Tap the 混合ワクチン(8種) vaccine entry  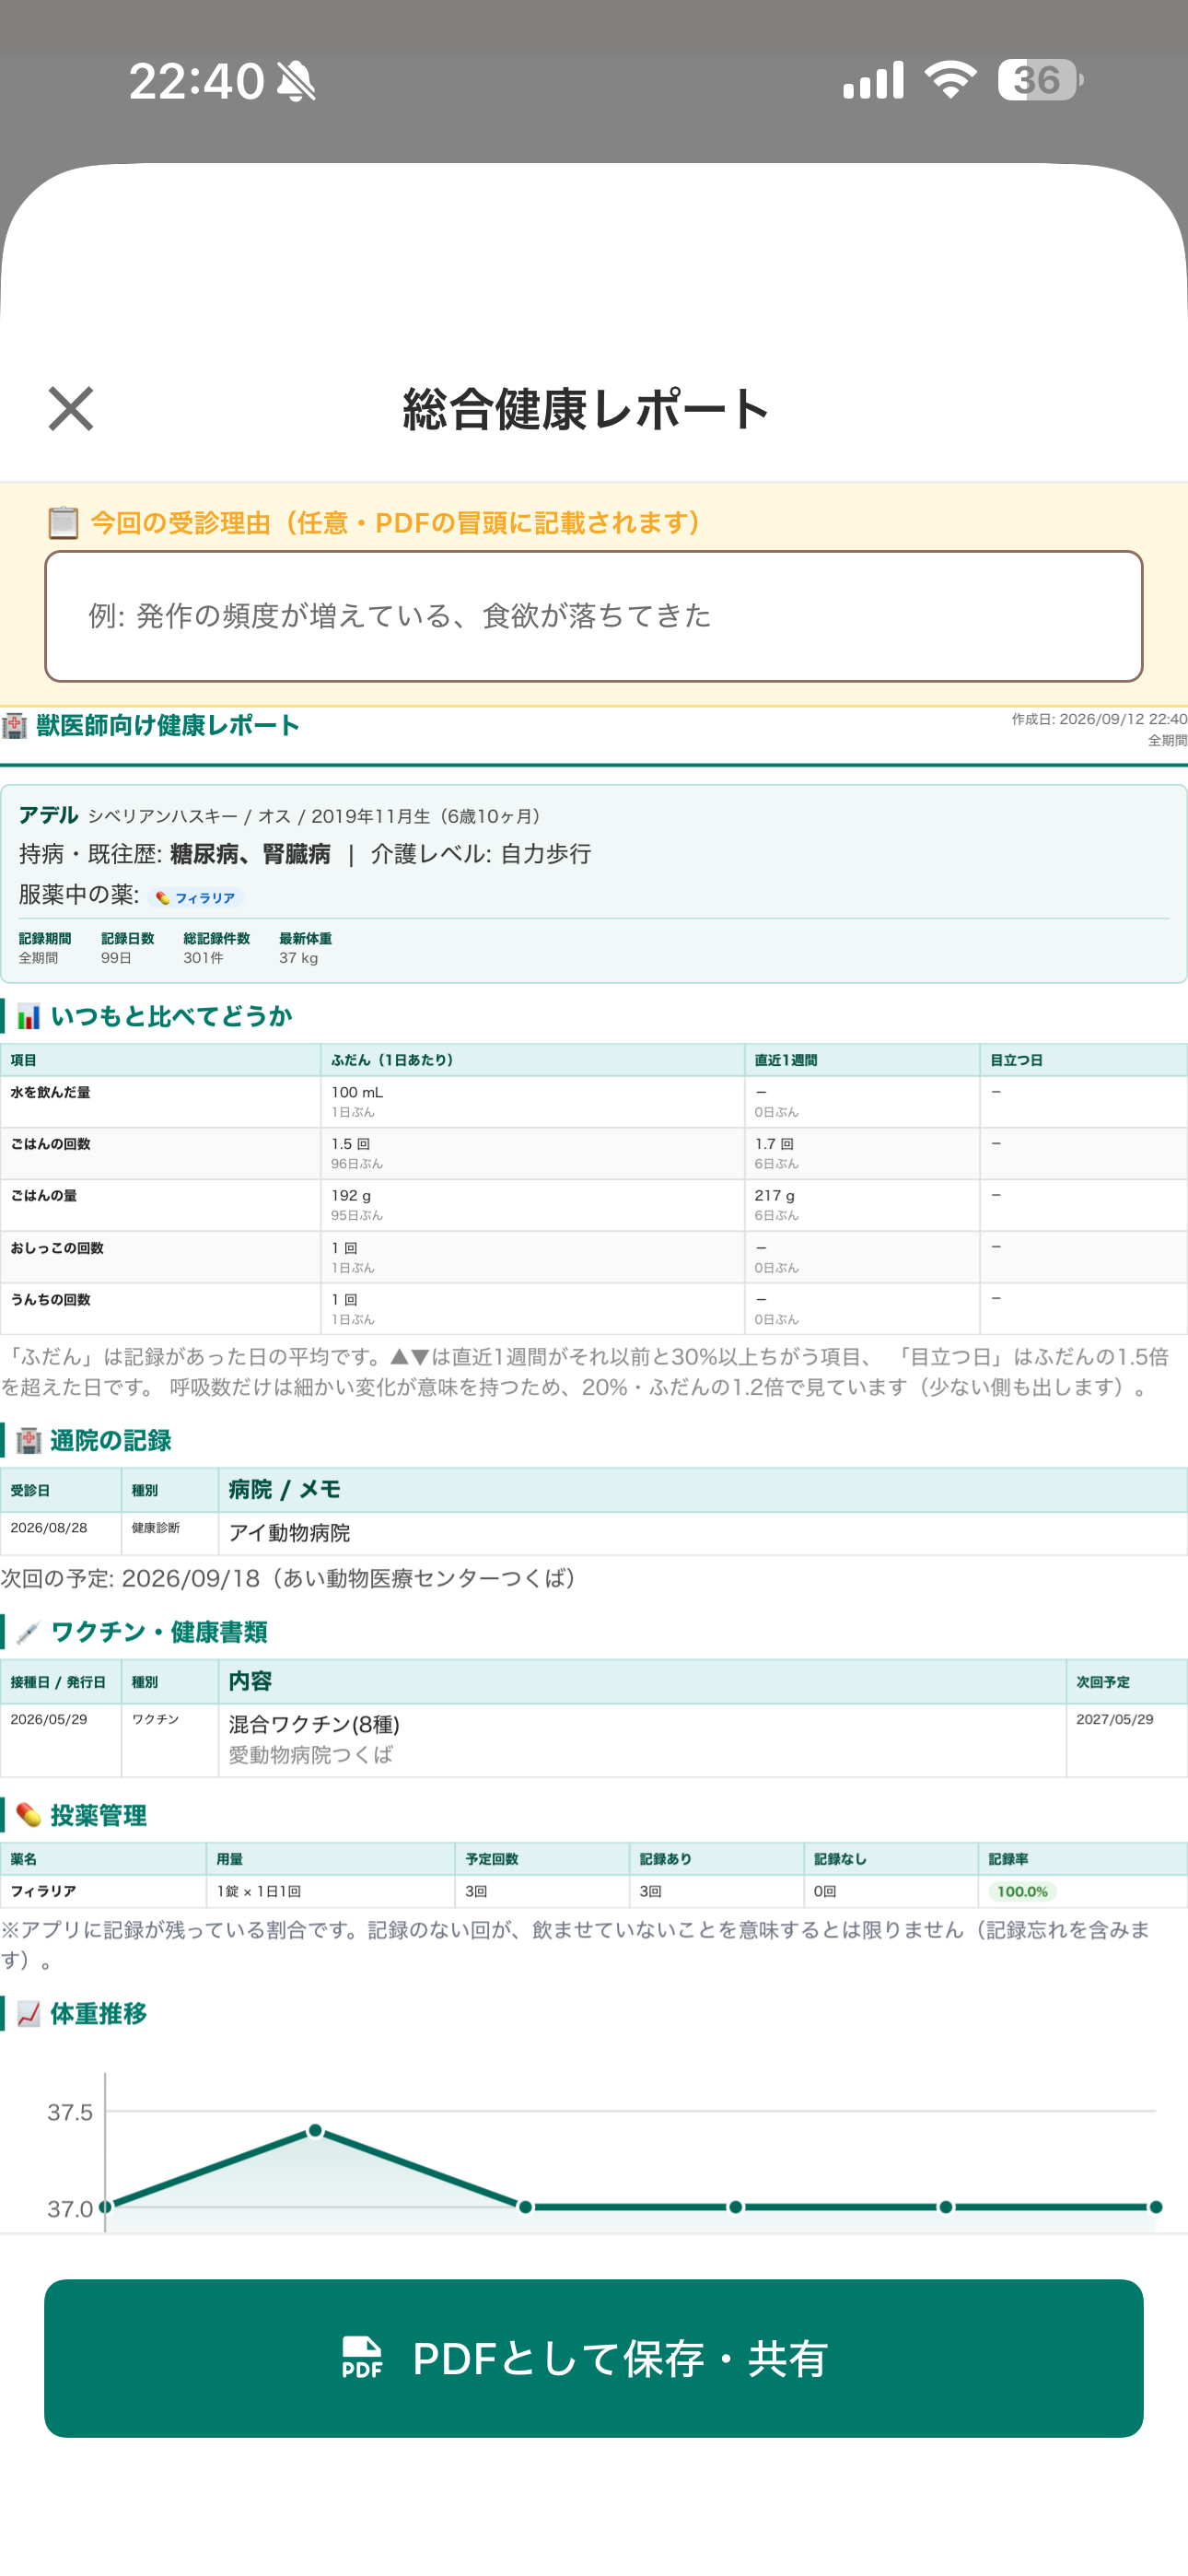coord(314,1724)
